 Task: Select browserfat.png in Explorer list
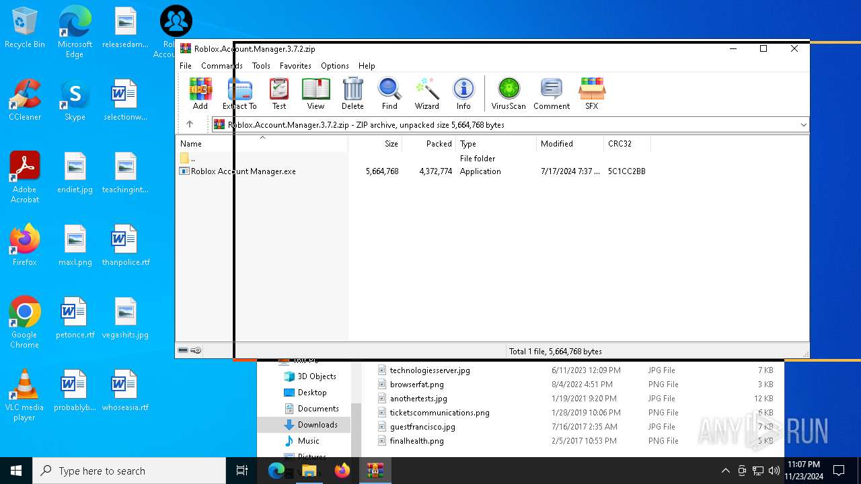[410, 385]
